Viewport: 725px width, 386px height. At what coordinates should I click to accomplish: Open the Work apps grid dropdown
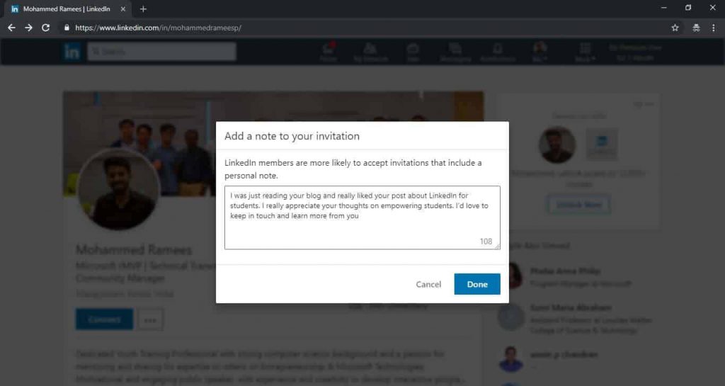585,51
